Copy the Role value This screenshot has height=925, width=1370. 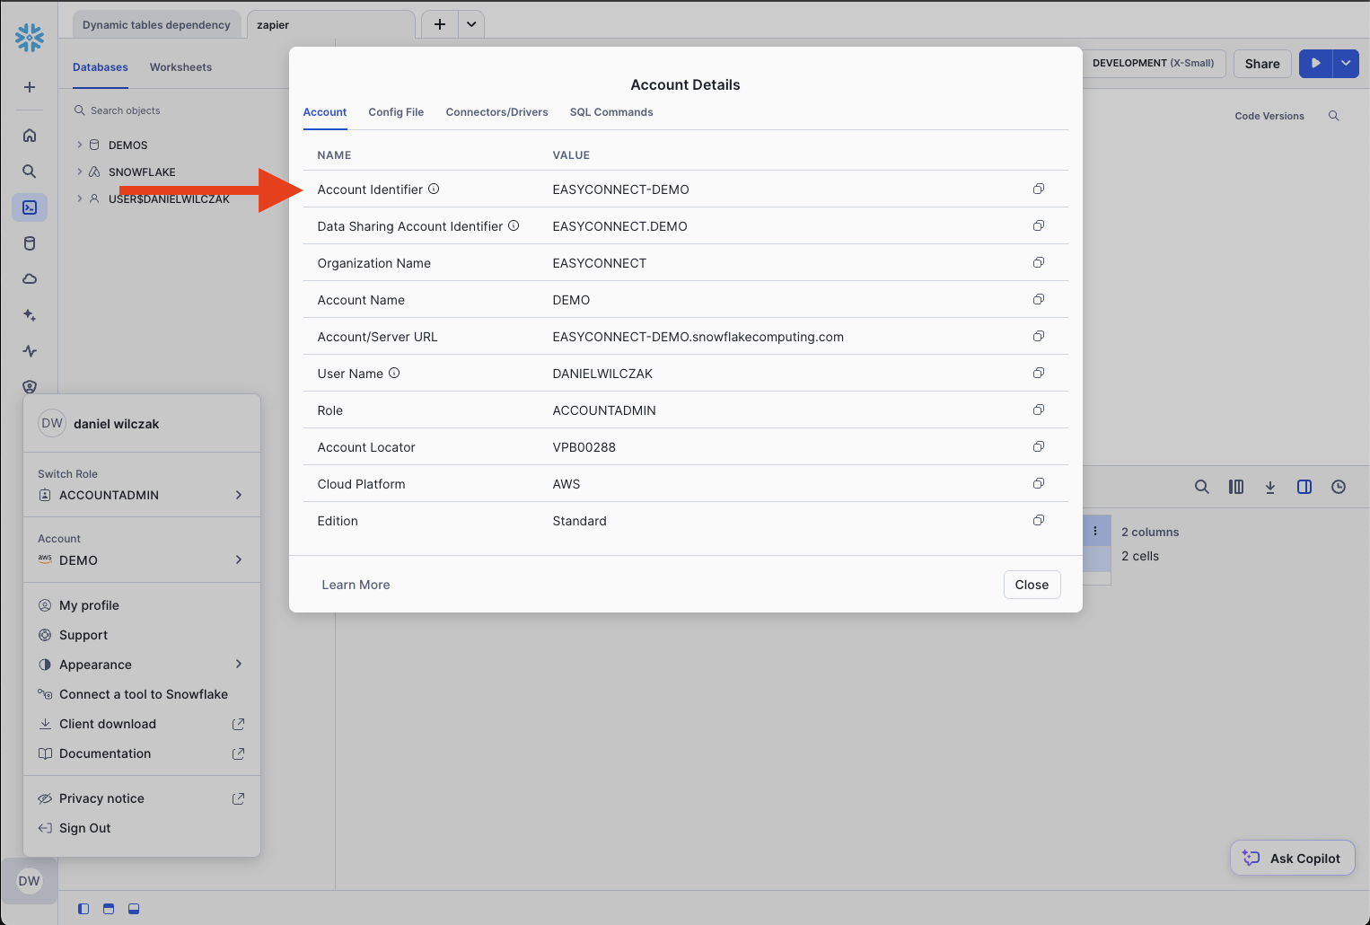(x=1039, y=410)
